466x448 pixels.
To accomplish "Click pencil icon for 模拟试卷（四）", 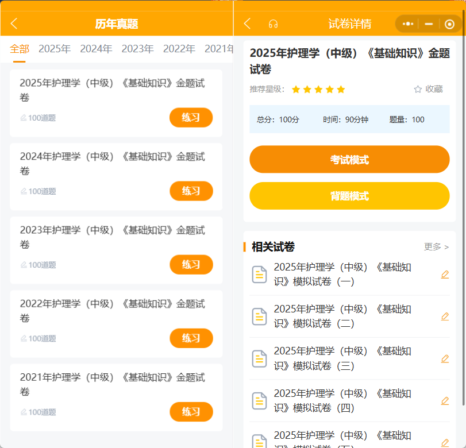I will [x=445, y=401].
